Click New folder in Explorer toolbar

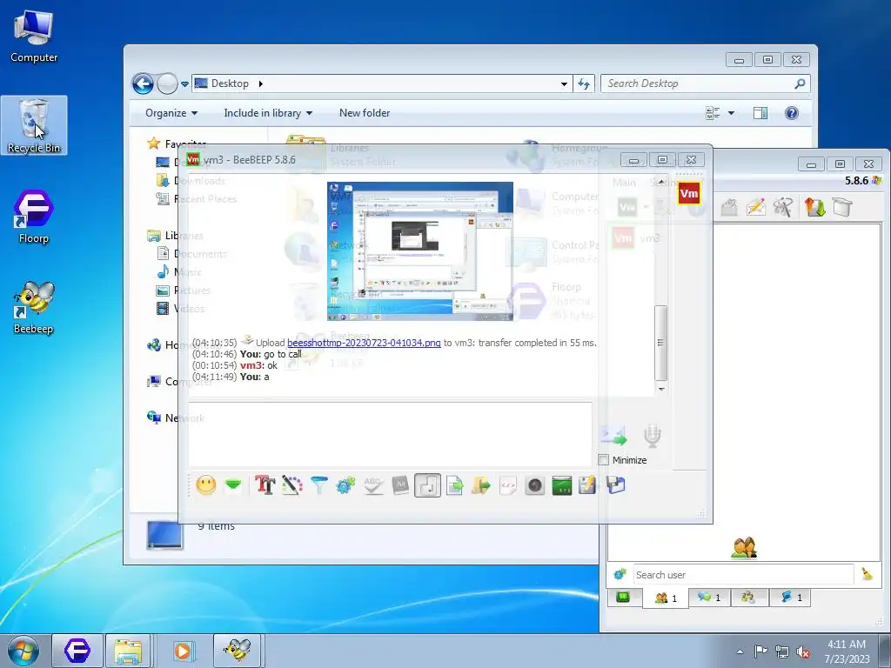[x=365, y=113]
